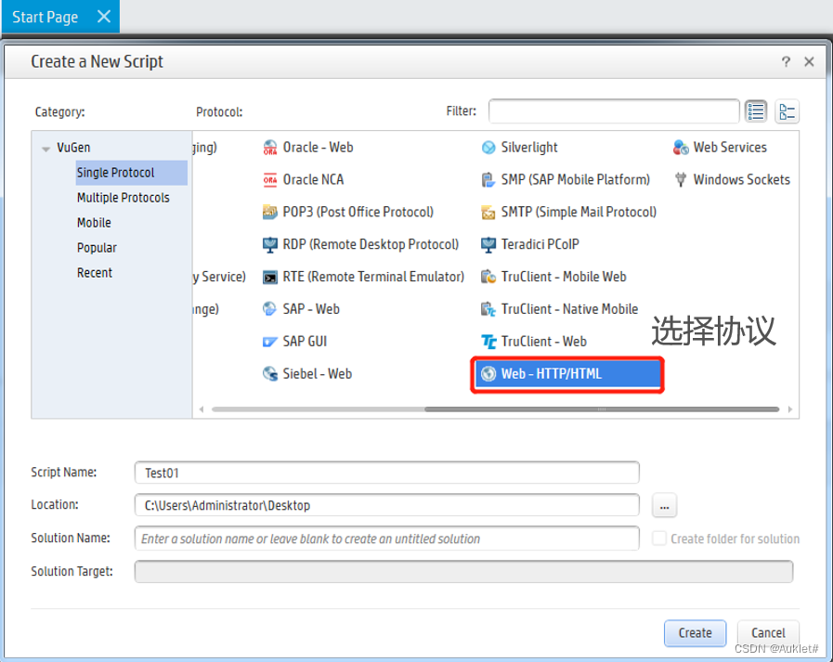Focus the Location path field
Viewport: 833px width, 662px height.
click(386, 505)
